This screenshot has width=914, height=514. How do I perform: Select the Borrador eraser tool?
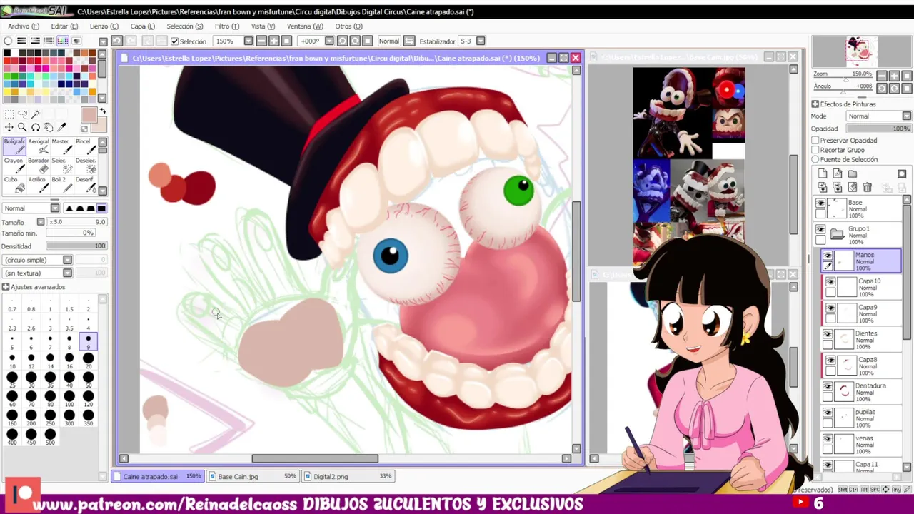38,165
